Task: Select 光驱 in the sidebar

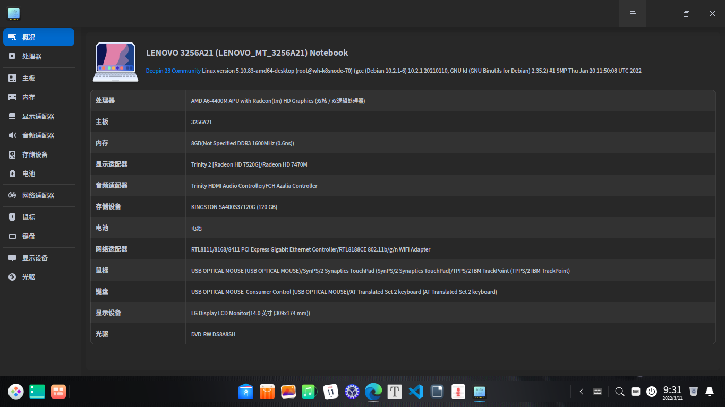Action: [x=39, y=277]
